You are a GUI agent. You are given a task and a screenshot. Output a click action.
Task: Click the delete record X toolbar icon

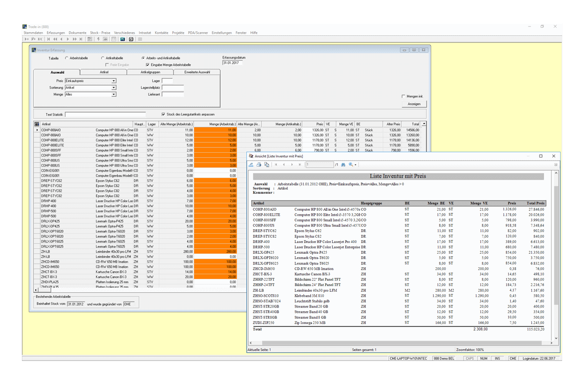pyautogui.click(x=40, y=39)
